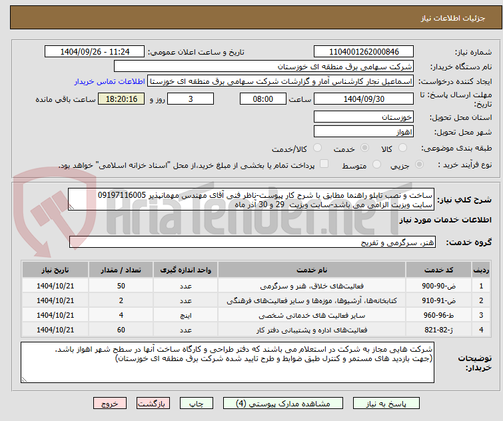Click the buyer name field شرکت سهامی برق منطقه ای خوزستان
Image resolution: width=503 pixels, height=421 pixels.
click(x=264, y=67)
